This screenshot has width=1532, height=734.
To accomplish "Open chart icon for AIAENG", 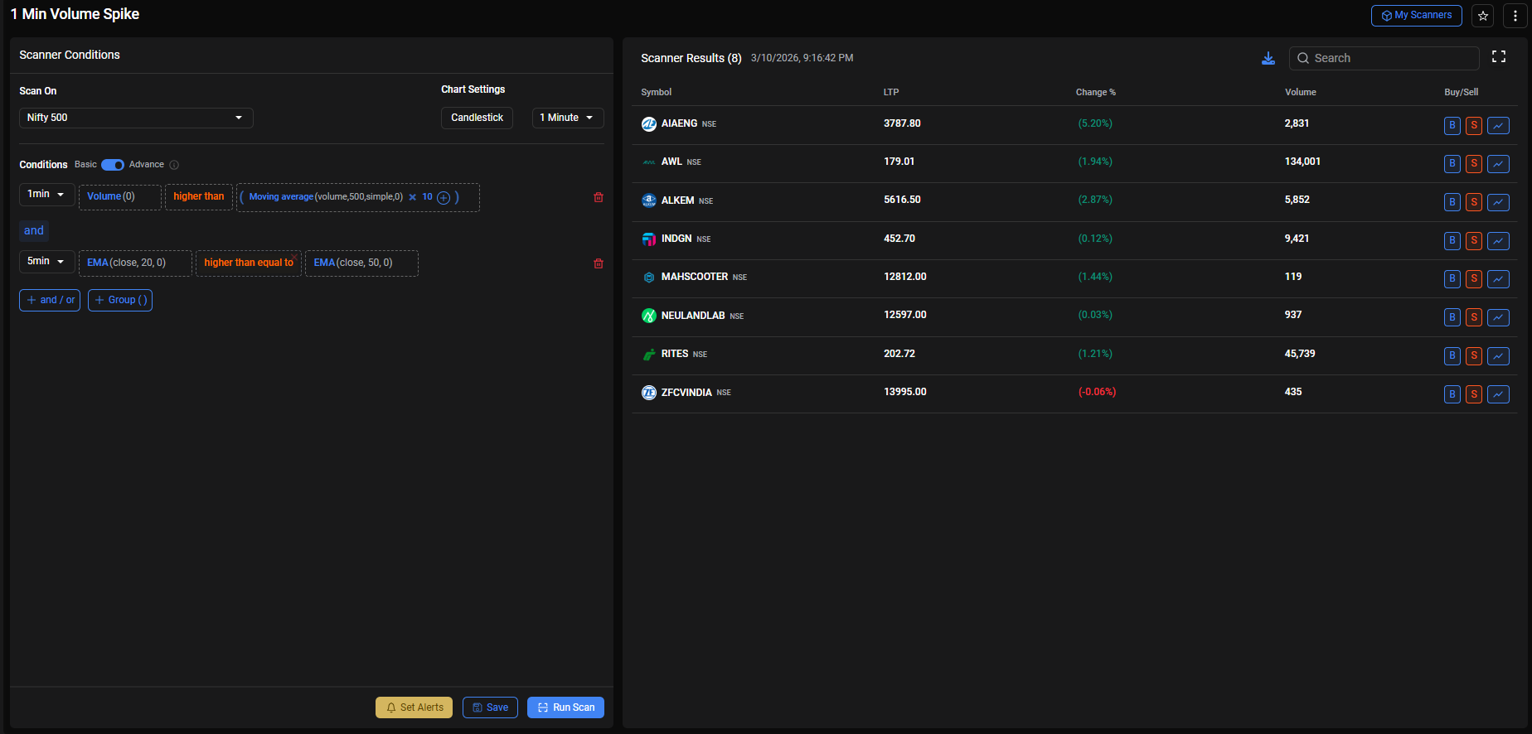I will 1497,126.
